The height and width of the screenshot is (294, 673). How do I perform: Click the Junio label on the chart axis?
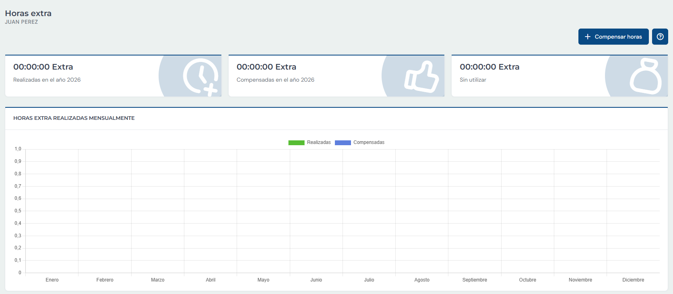click(316, 280)
